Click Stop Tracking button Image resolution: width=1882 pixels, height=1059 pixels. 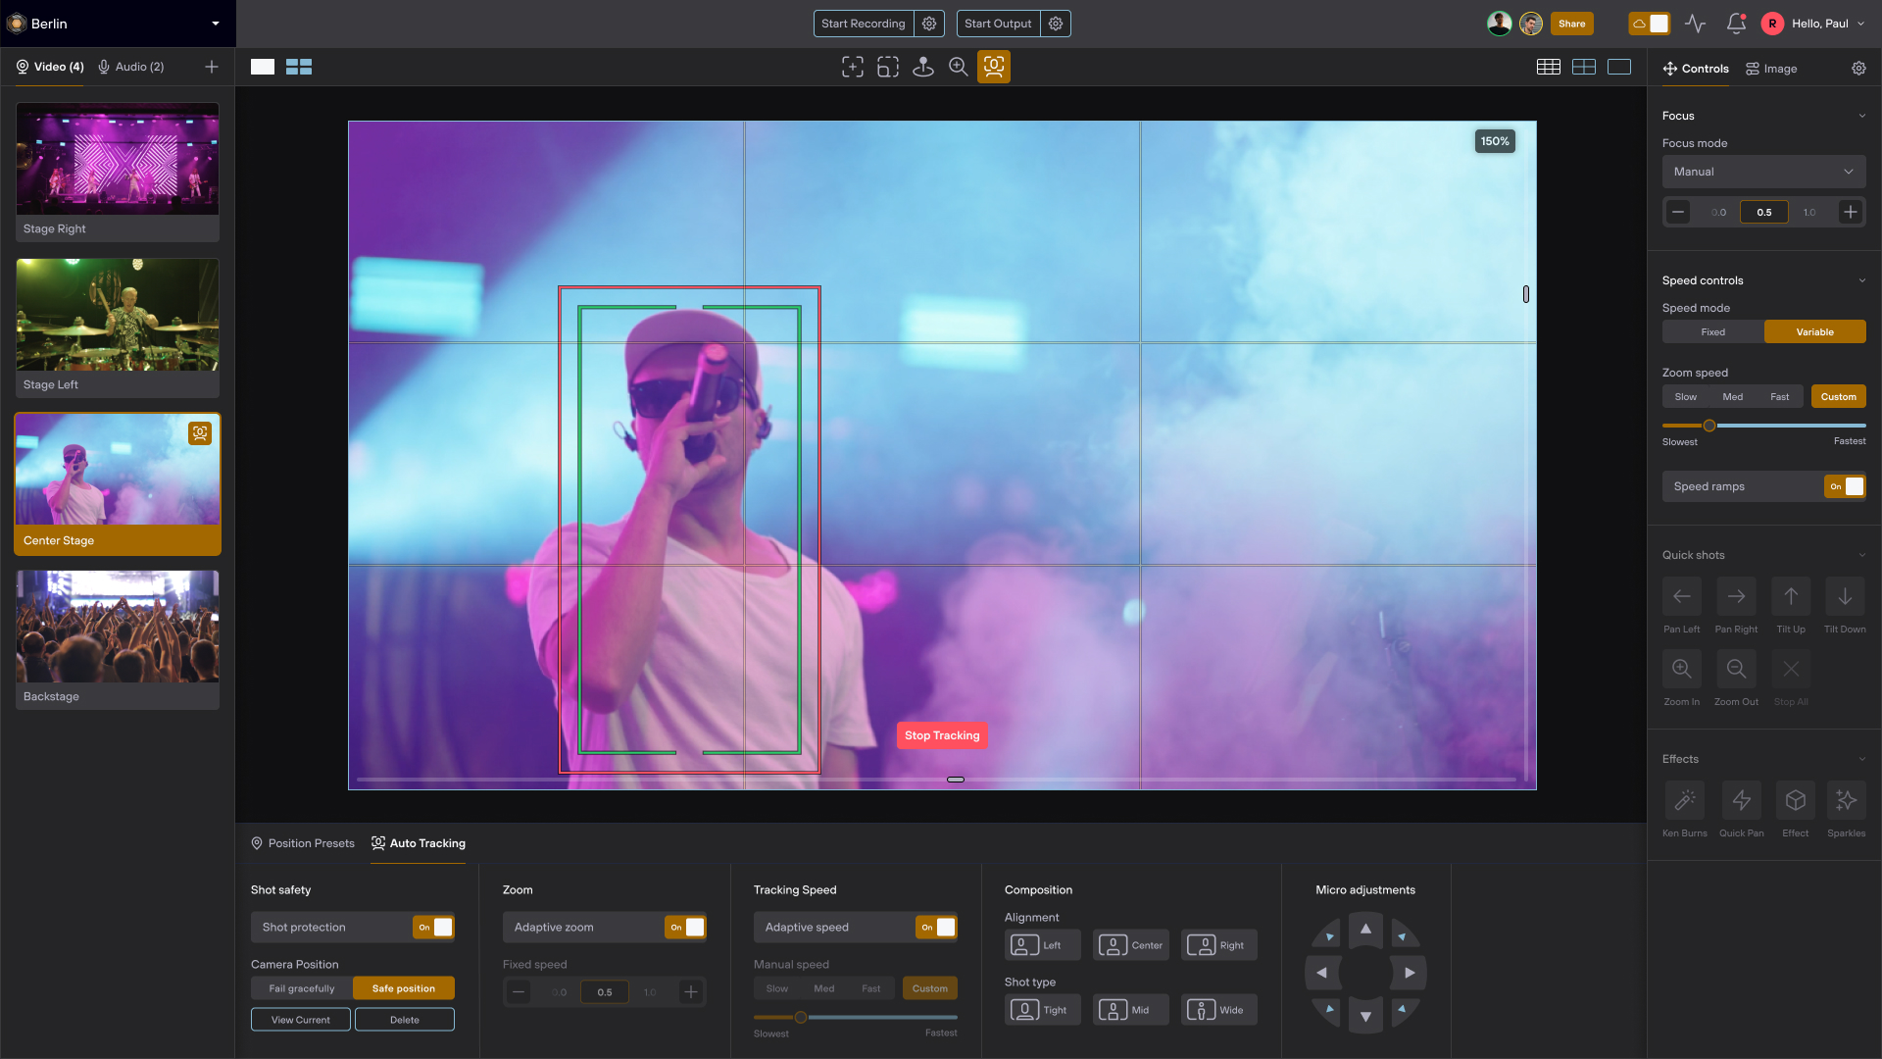(941, 735)
